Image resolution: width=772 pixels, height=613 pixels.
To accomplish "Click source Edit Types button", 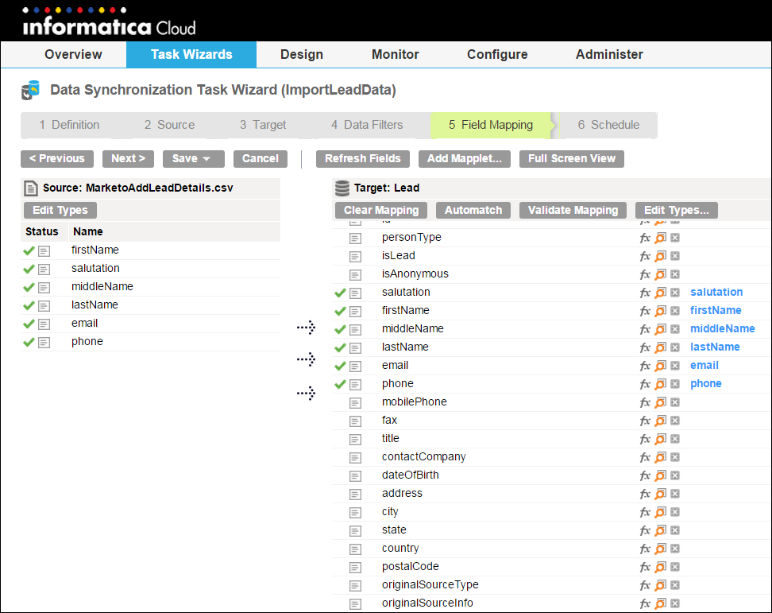I will click(x=60, y=211).
